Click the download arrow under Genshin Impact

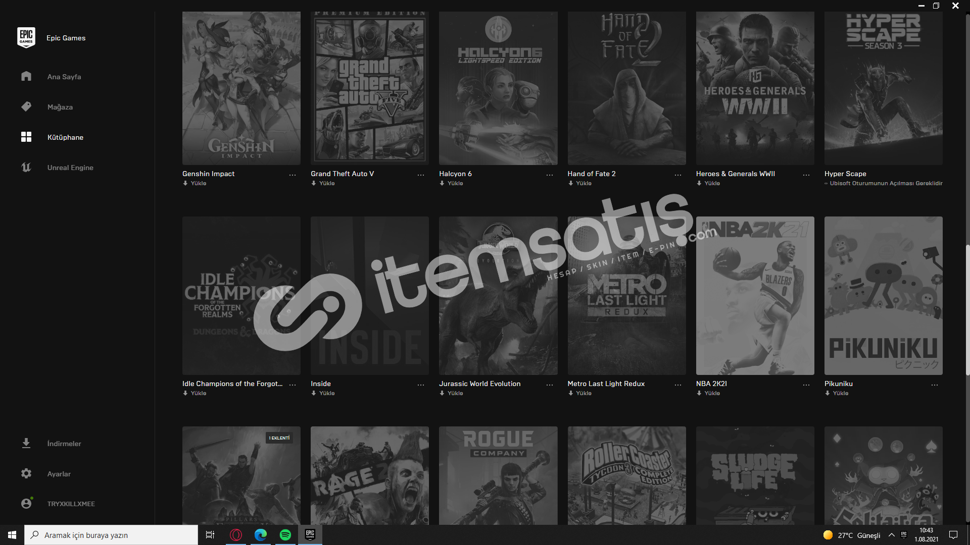pos(185,183)
